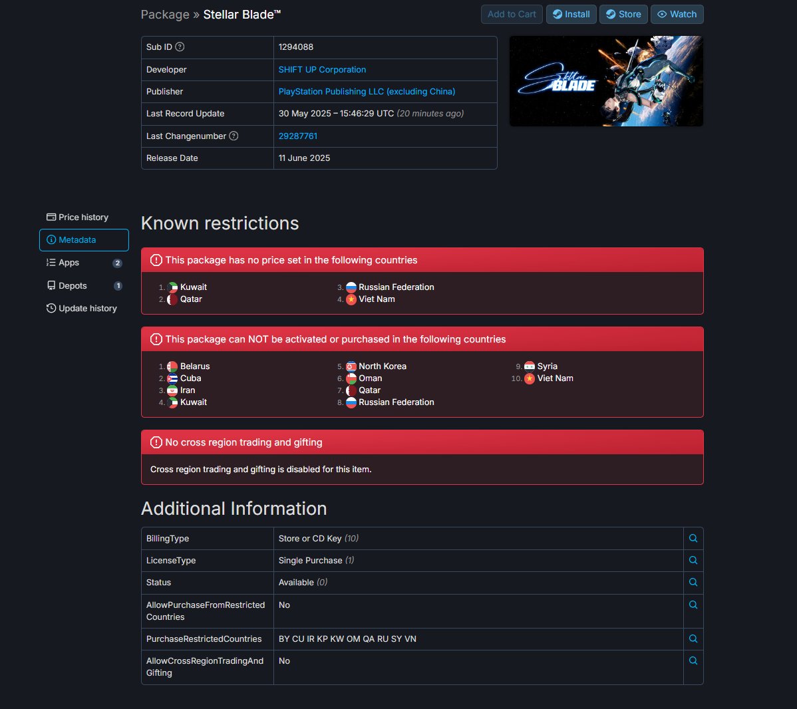The width and height of the screenshot is (797, 709).
Task: Open the Store page button
Action: (x=623, y=14)
